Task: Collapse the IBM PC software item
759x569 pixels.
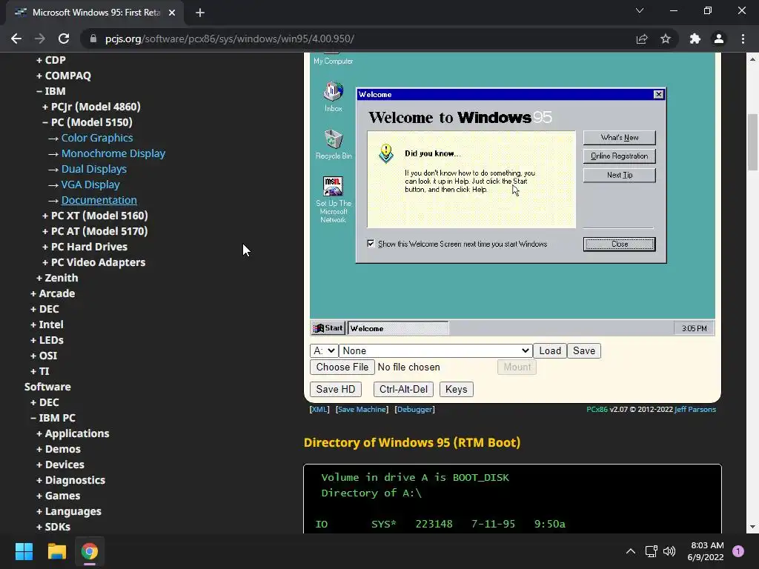Action: pos(53,418)
